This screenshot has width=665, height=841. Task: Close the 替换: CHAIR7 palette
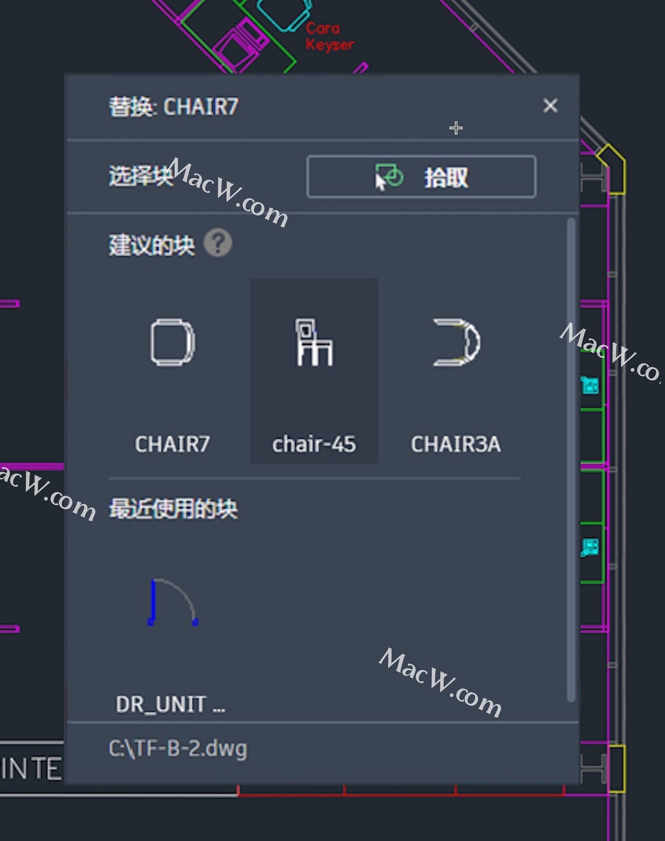pos(550,106)
